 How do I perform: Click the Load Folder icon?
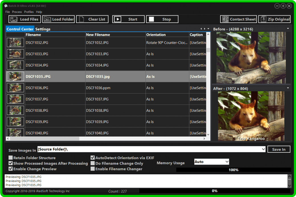tap(47, 19)
